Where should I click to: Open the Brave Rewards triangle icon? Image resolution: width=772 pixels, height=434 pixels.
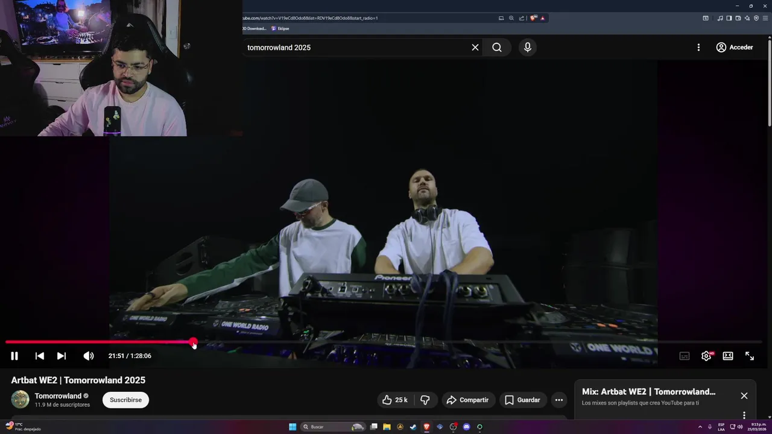click(x=543, y=18)
